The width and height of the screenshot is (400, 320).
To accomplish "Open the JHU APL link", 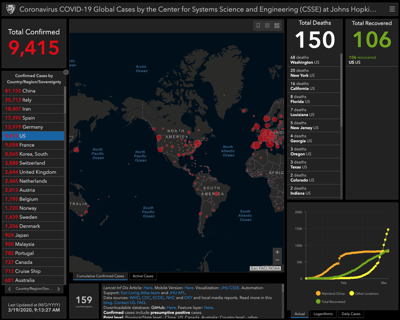I will [177, 293].
